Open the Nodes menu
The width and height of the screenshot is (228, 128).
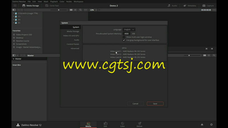pos(69,1)
